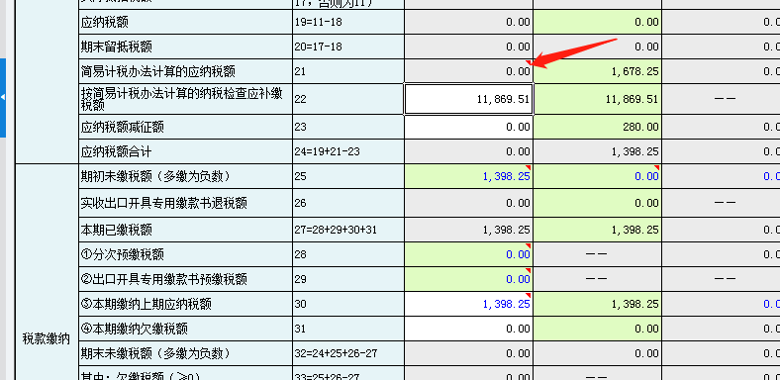Screen dimensions: 780x380
Task: Click the 0.00 cell next to formula 24=19+21-23
Action: [468, 151]
